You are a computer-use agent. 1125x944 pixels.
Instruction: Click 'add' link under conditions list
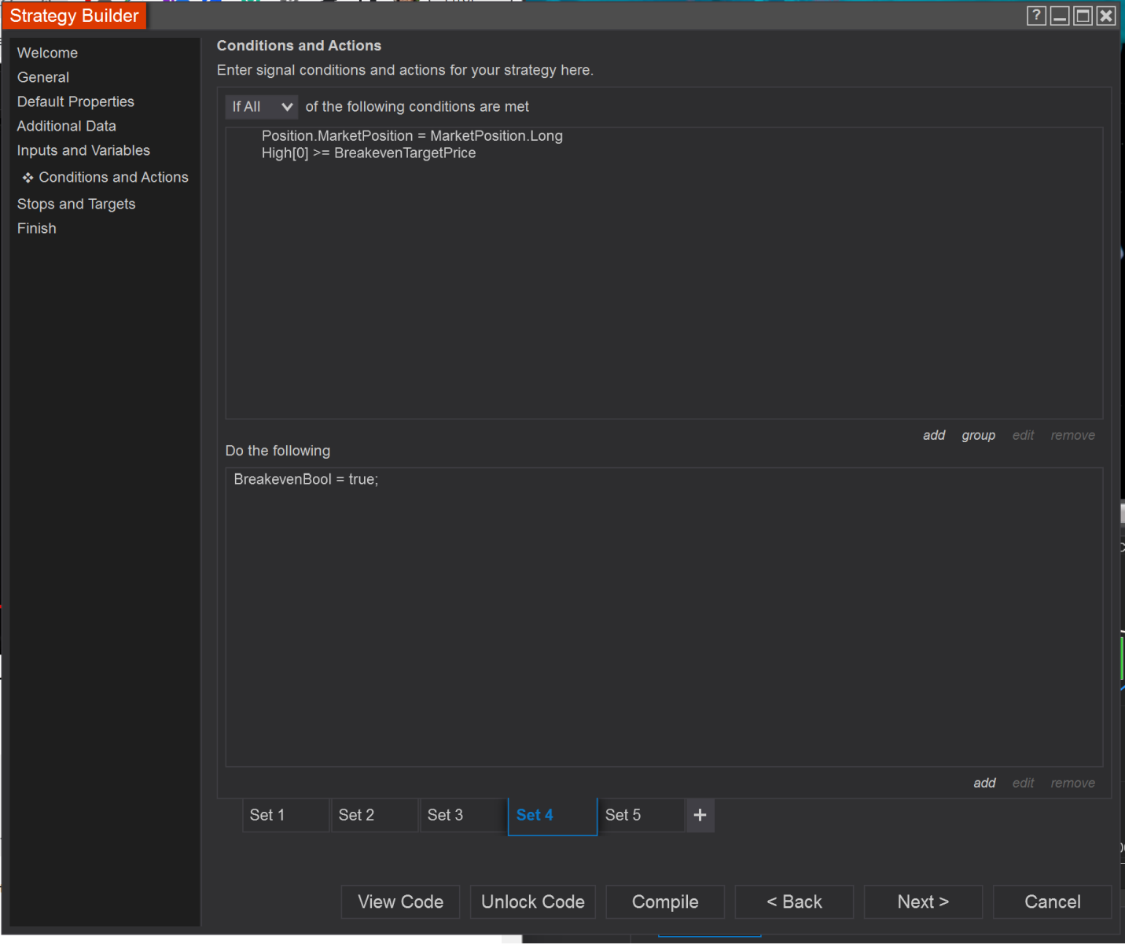coord(934,435)
